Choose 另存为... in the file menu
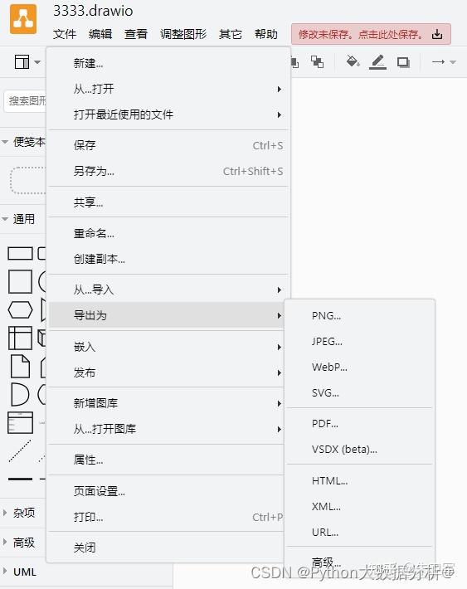The image size is (467, 589). pos(168,171)
